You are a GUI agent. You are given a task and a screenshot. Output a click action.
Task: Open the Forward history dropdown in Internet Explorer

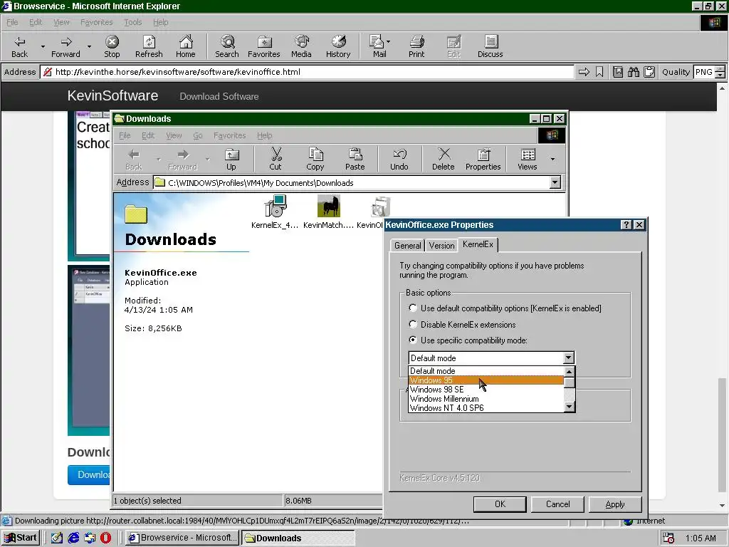click(x=89, y=46)
